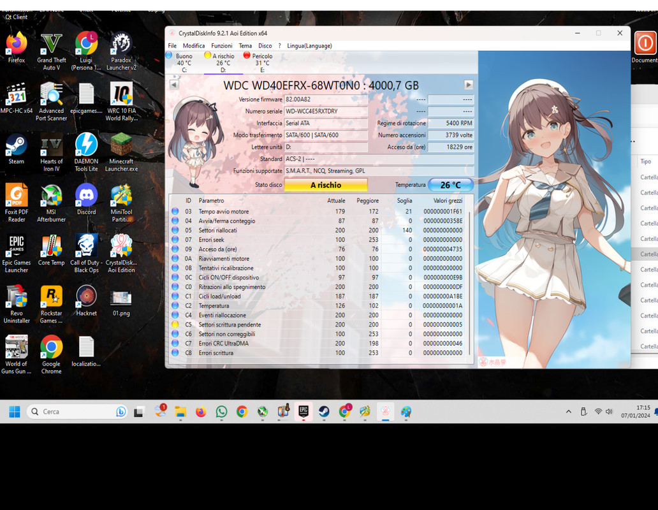Click the Cerca taskbar search box
658x510 pixels.
[x=77, y=412]
